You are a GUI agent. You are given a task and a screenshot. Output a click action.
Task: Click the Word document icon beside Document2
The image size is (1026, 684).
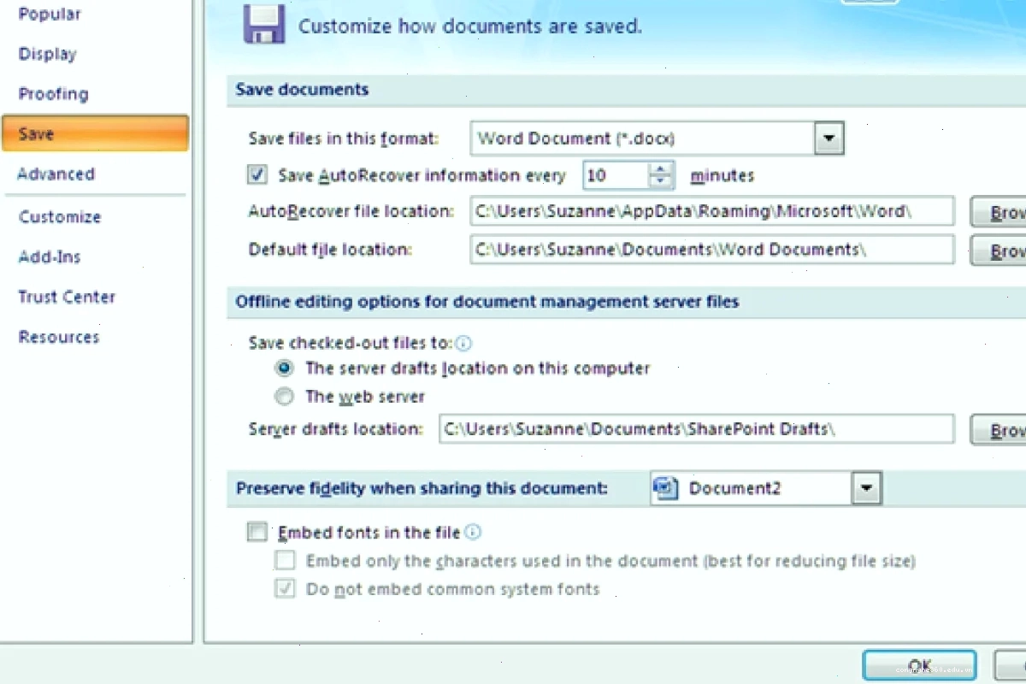pyautogui.click(x=665, y=488)
